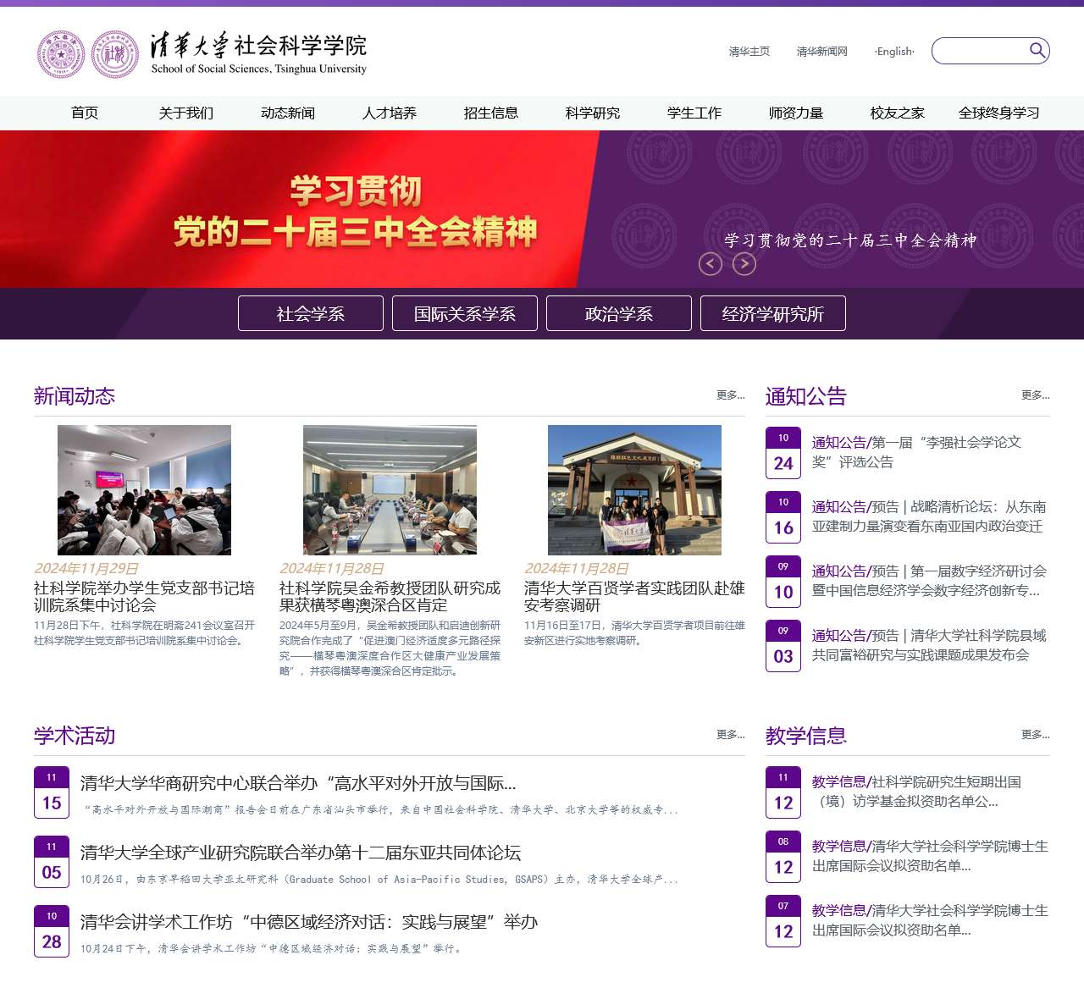Click the 政治学系 button
This screenshot has width=1084, height=988.
[x=619, y=313]
